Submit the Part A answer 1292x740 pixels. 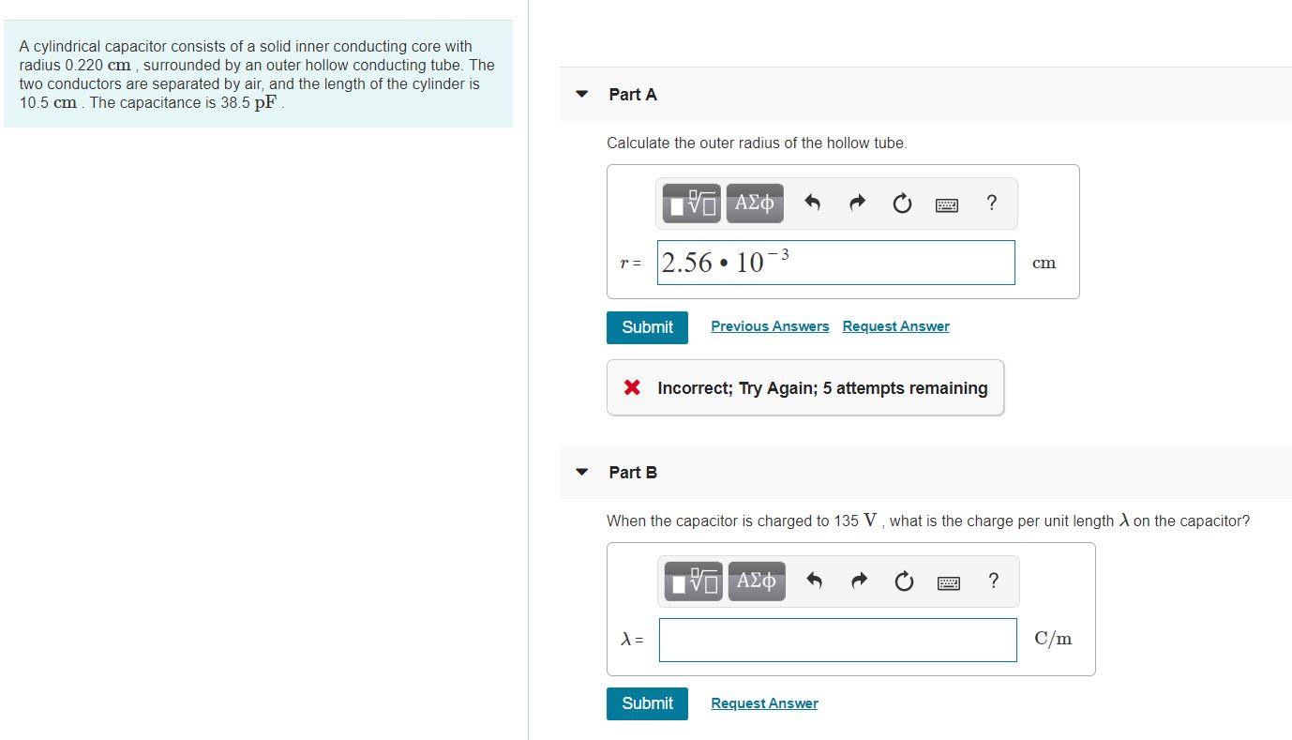tap(647, 327)
